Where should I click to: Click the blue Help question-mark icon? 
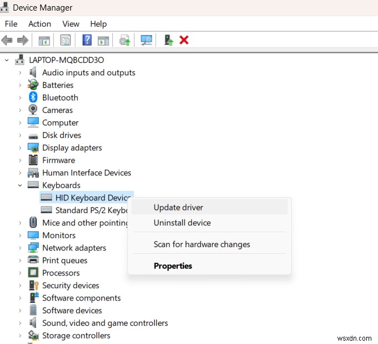click(87, 40)
